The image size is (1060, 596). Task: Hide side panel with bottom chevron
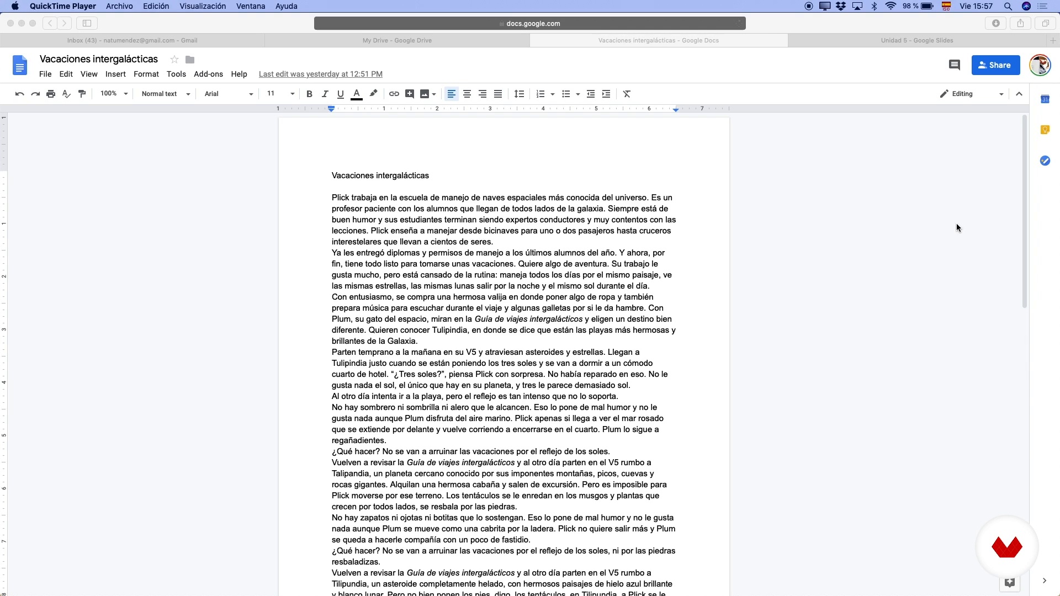tap(1044, 581)
